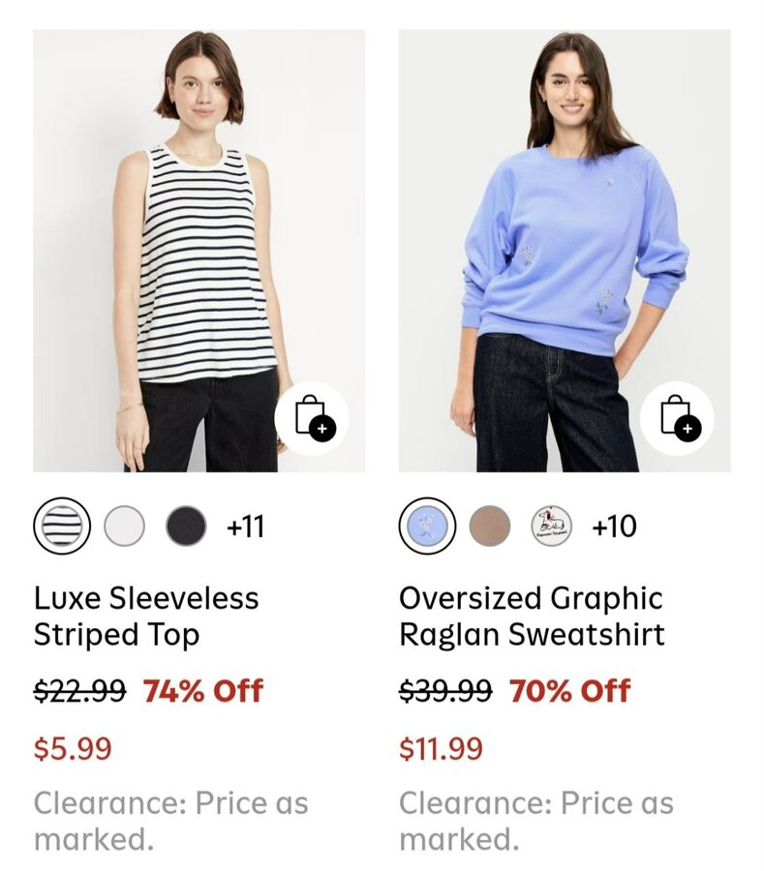Screen dimensions: 764x871
Task: Add Luxe Sleeveless Striped Top to bag
Action: [311, 418]
